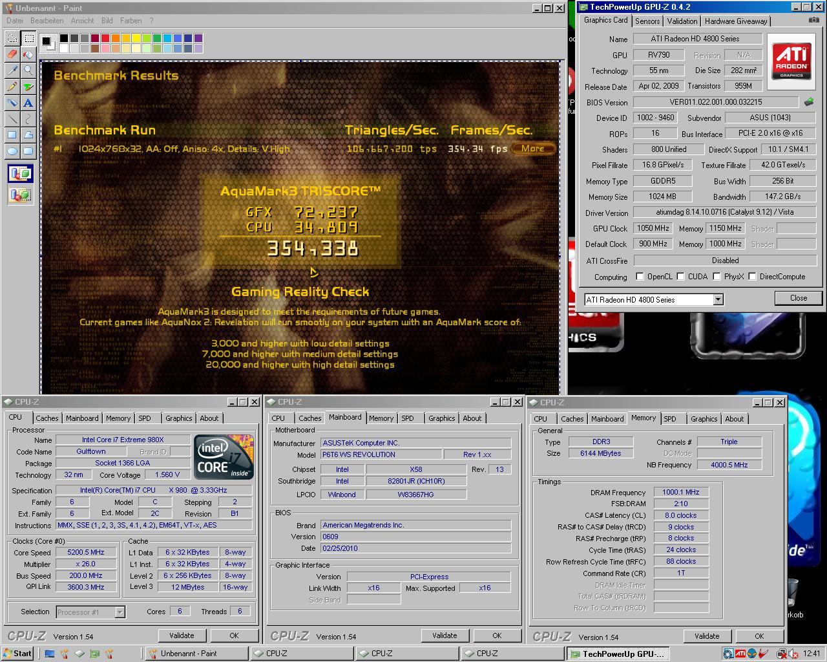Select the Rounded Rectangle tool
The height and width of the screenshot is (662, 827).
coord(28,151)
